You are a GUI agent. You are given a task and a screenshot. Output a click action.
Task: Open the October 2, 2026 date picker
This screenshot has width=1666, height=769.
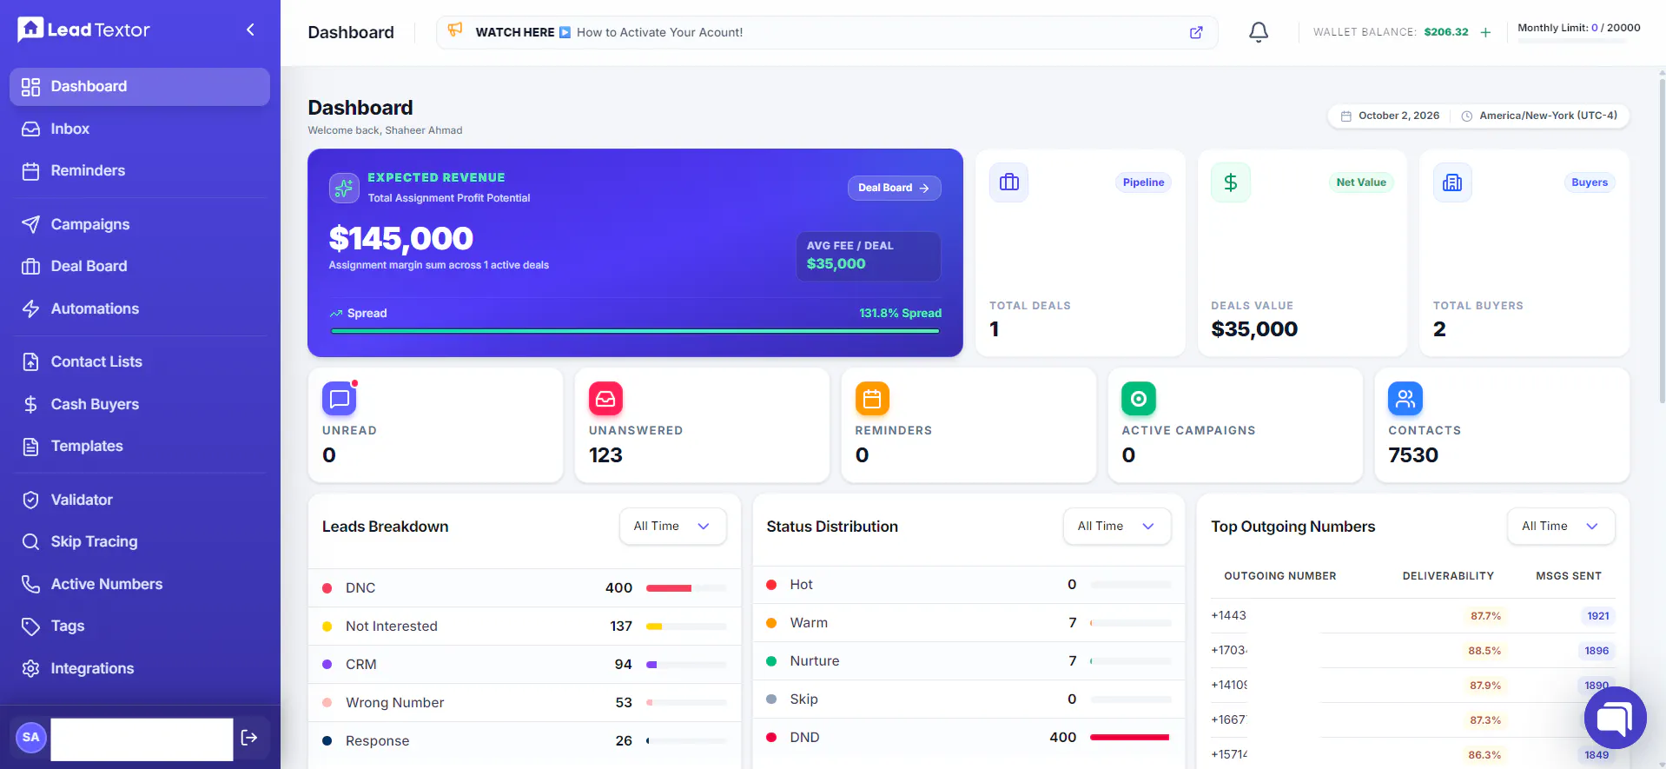pyautogui.click(x=1390, y=116)
